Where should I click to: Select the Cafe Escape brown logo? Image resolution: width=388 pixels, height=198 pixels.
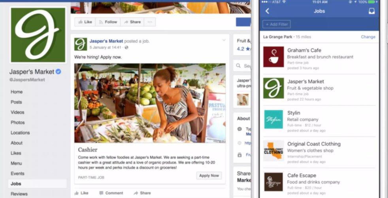pos(273,182)
